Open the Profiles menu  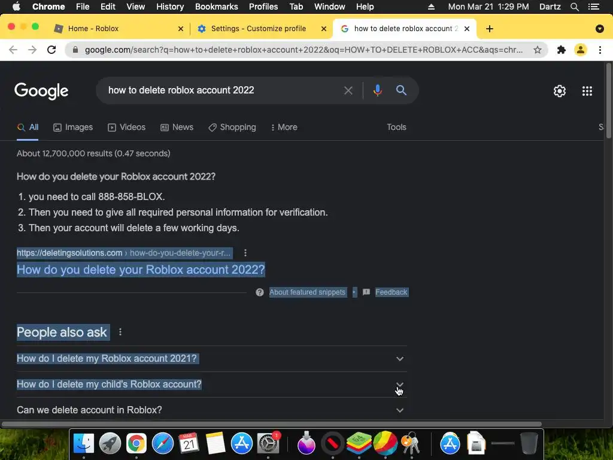(x=263, y=7)
